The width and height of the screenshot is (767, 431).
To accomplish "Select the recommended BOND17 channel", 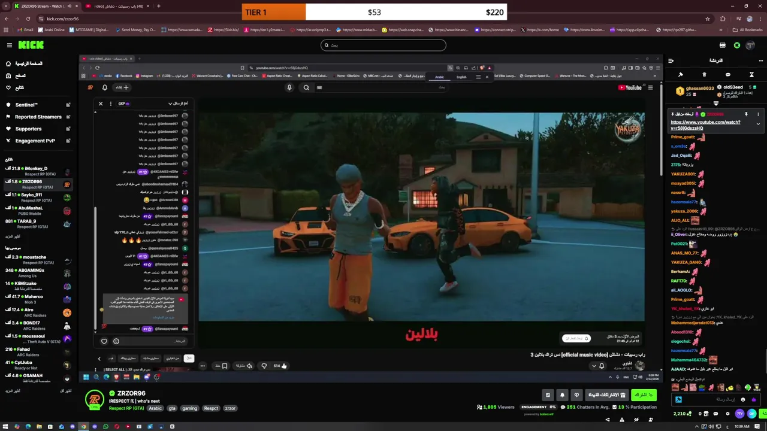I will 38,326.
